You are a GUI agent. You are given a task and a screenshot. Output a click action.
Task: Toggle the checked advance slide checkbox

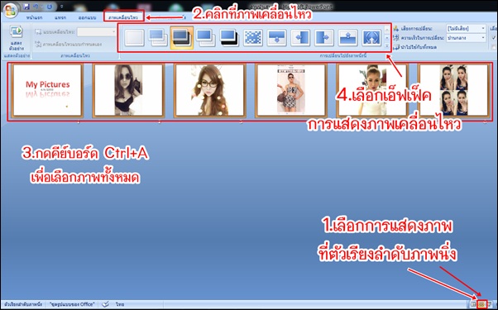pyautogui.click(x=494, y=37)
